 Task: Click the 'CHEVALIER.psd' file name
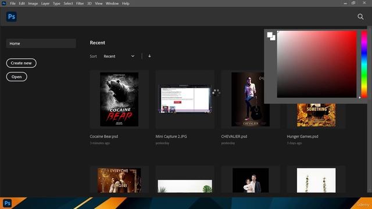(x=234, y=136)
